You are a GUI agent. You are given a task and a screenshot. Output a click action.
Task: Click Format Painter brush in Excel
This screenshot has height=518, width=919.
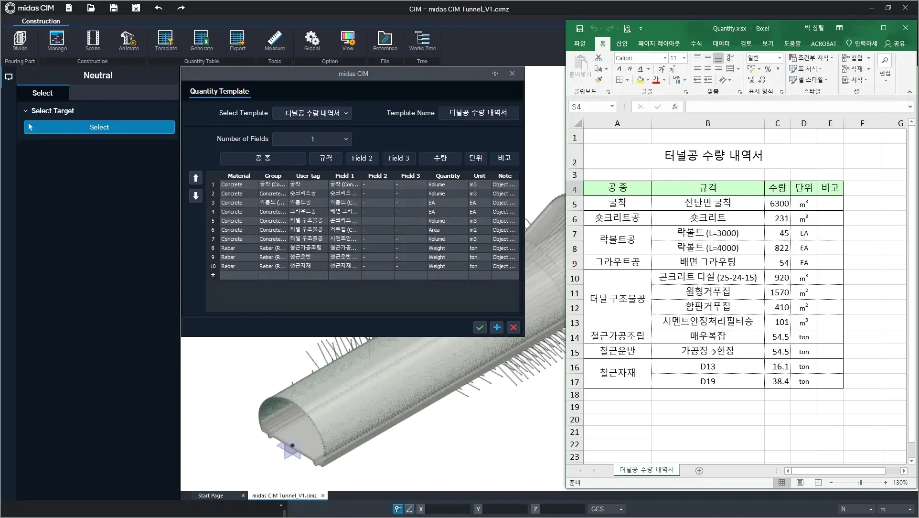tap(598, 80)
